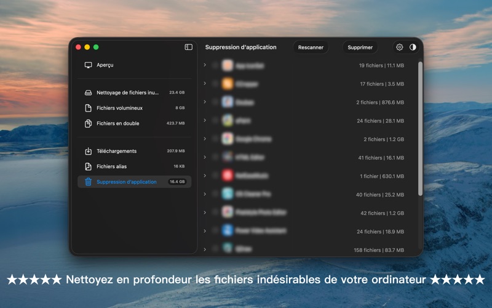The height and width of the screenshot is (308, 492).
Task: Click the "42 fichiers | 1.2 GB" text
Action: coord(382,213)
